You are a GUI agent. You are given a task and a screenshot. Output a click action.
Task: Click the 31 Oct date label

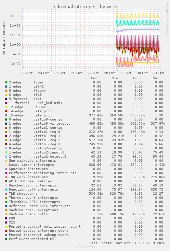coord(159,73)
